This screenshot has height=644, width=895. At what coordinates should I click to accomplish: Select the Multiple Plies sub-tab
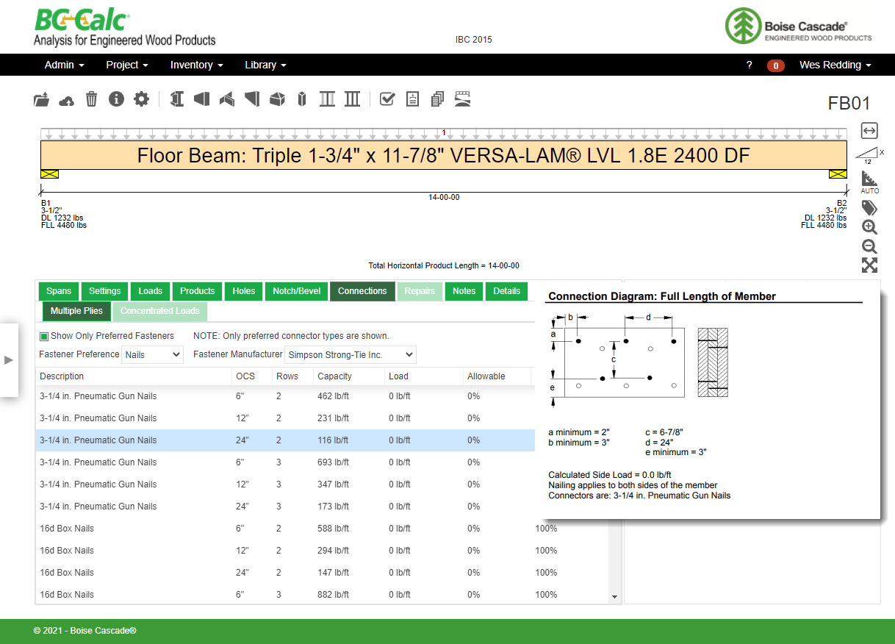(x=76, y=311)
